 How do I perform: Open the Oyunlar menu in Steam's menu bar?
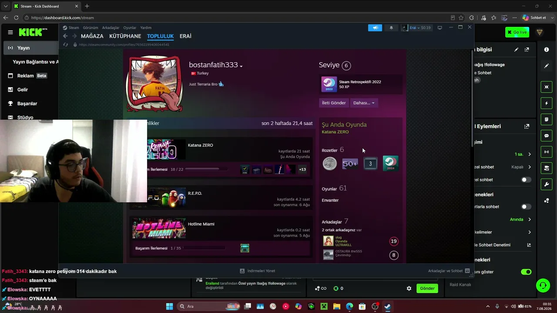coord(130,28)
